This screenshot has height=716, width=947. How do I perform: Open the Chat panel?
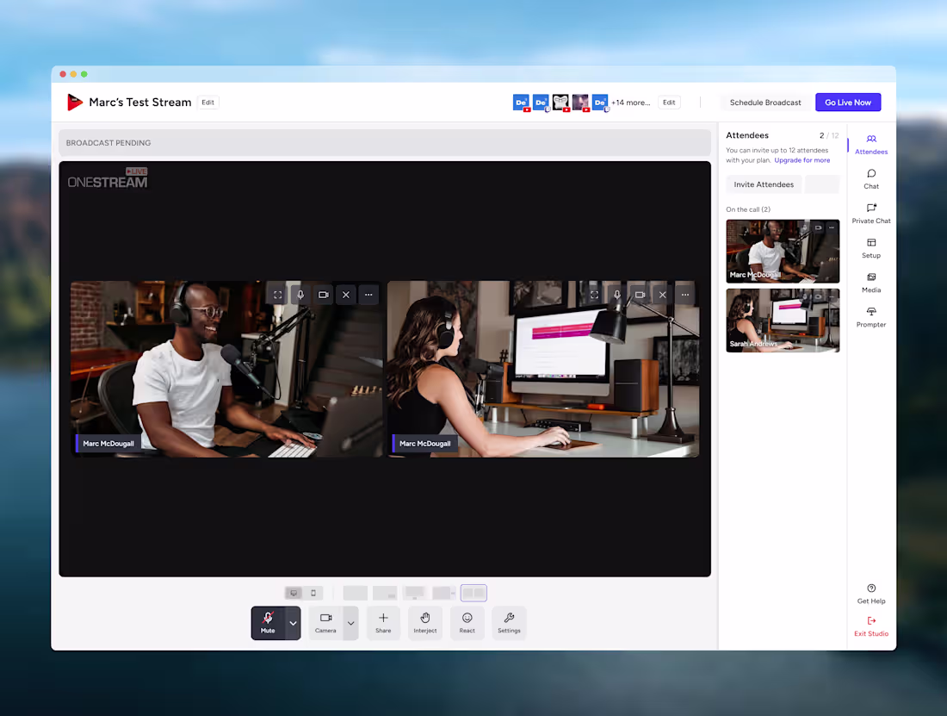pyautogui.click(x=870, y=179)
